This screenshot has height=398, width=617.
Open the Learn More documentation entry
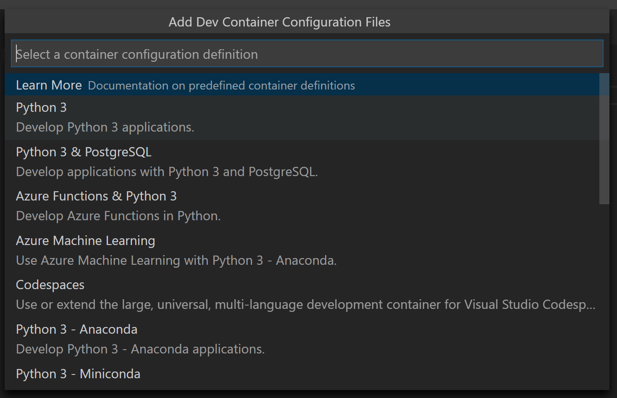coord(49,85)
